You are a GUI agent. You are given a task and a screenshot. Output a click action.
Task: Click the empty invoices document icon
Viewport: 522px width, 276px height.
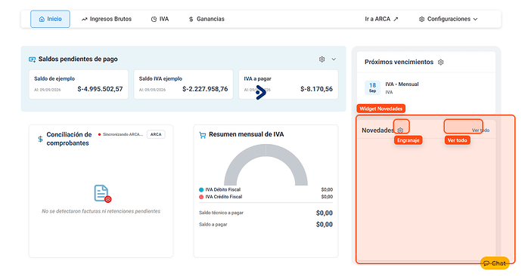coord(102,193)
